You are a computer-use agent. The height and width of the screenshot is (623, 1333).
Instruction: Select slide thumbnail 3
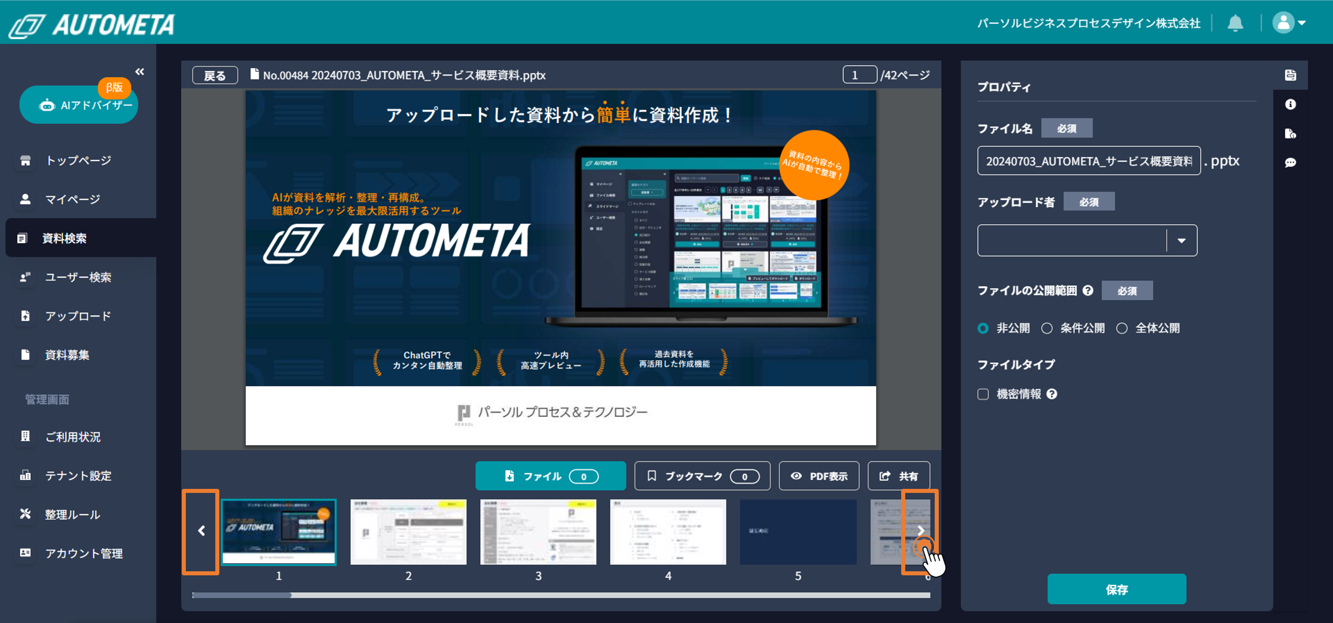[x=538, y=531]
